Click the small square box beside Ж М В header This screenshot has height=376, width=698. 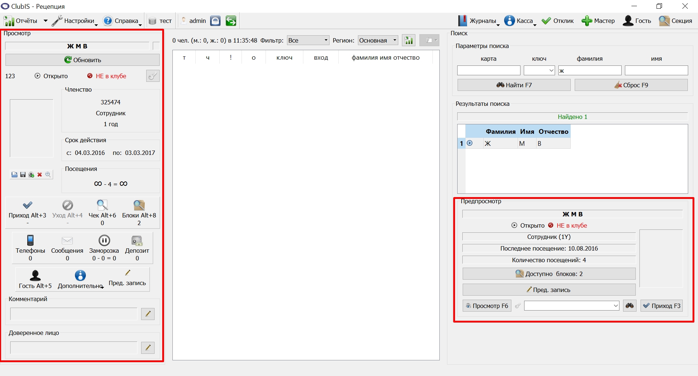156,46
